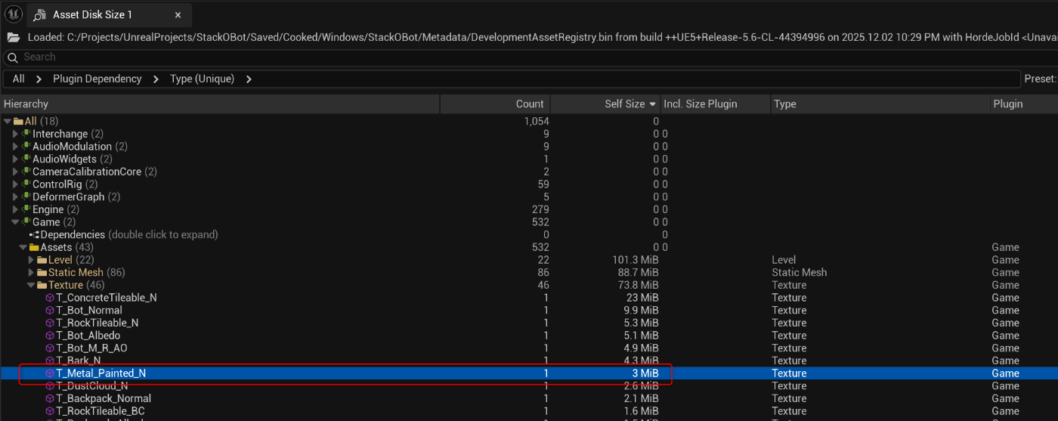
Task: Click the CameraCalibrationCore plugin icon
Action: pos(26,172)
